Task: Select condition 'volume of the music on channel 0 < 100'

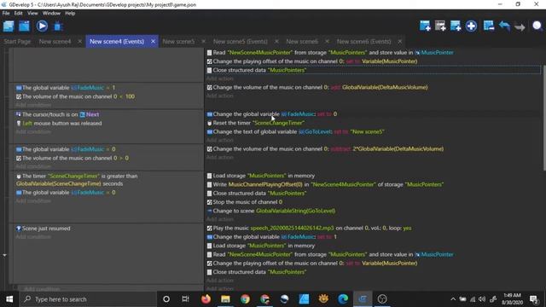Action: point(75,96)
